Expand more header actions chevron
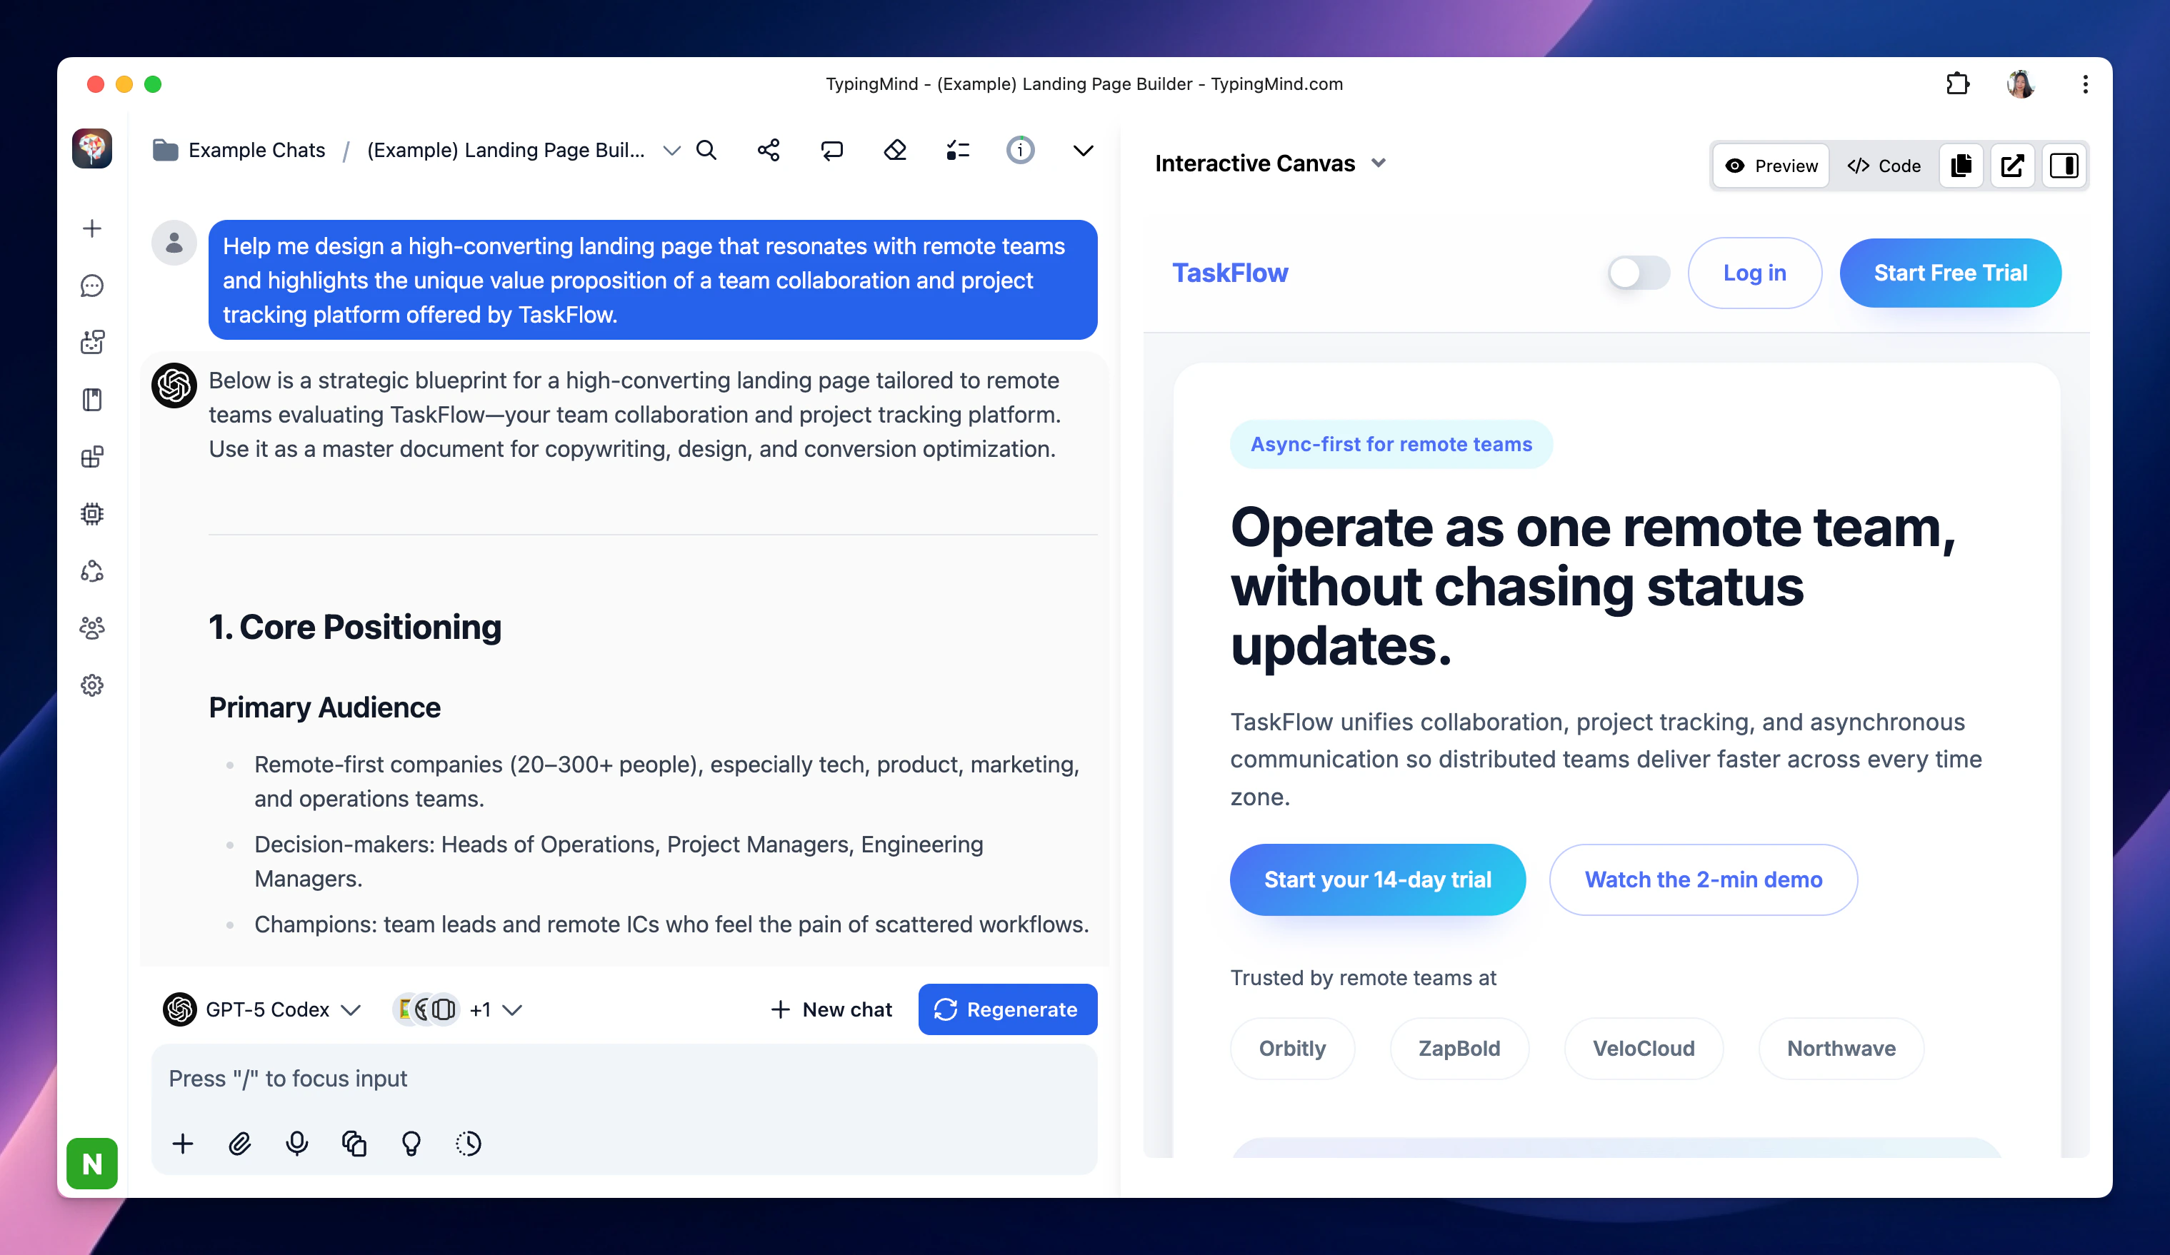 tap(1084, 151)
